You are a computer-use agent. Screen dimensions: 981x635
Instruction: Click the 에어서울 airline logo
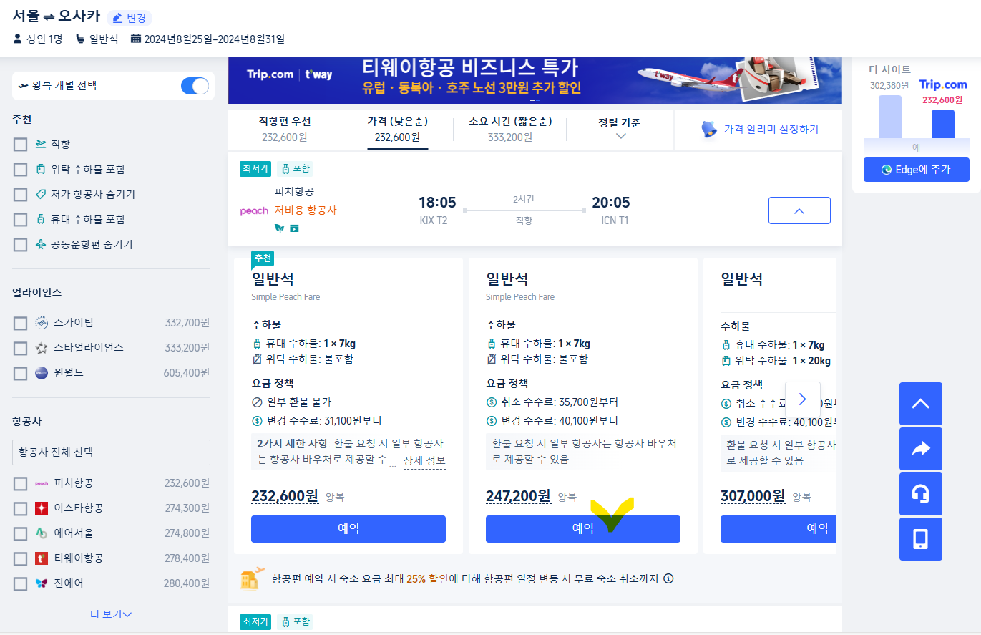pos(42,533)
